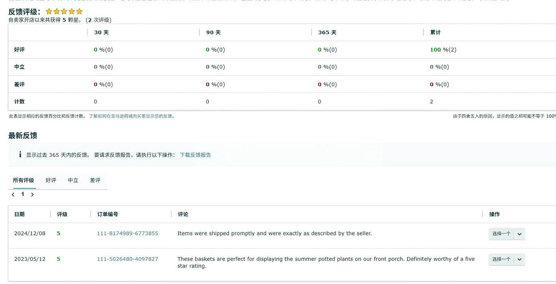This screenshot has height=284, width=556.
Task: Select page number 1 in pagination
Action: [x=23, y=194]
